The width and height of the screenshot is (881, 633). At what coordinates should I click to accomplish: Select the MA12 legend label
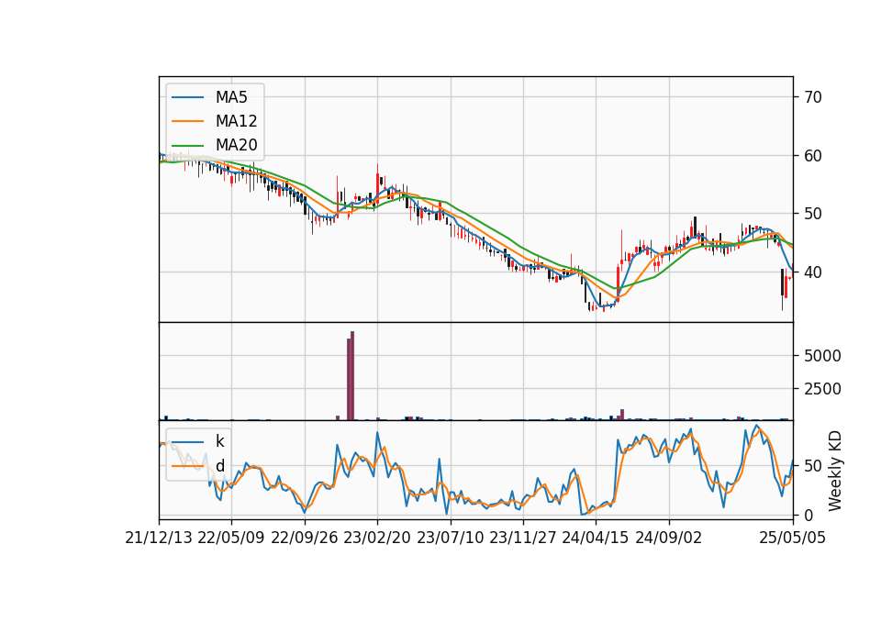[236, 121]
